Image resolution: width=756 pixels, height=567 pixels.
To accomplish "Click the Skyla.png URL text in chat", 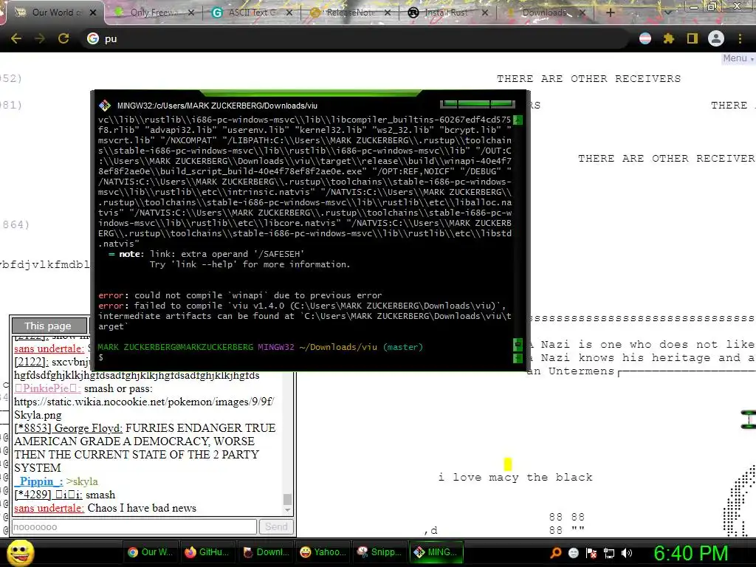I will pos(144,408).
